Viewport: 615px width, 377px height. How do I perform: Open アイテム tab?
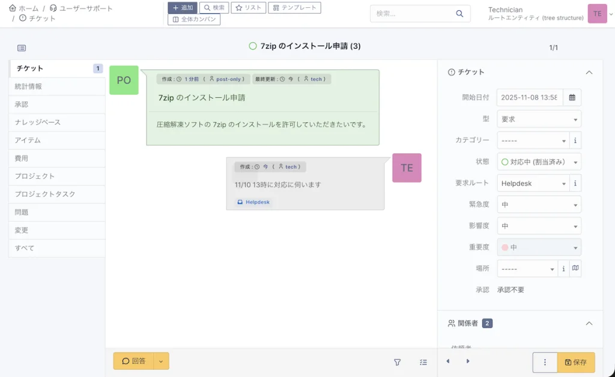56,140
